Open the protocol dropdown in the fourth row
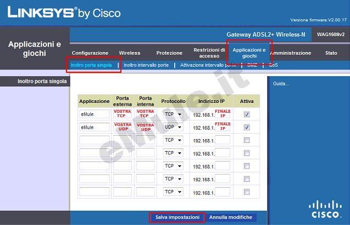 (173, 153)
